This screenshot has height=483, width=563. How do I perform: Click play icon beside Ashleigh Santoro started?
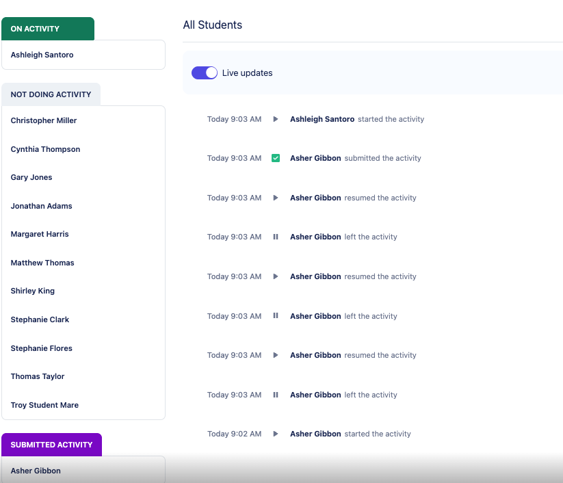[276, 119]
